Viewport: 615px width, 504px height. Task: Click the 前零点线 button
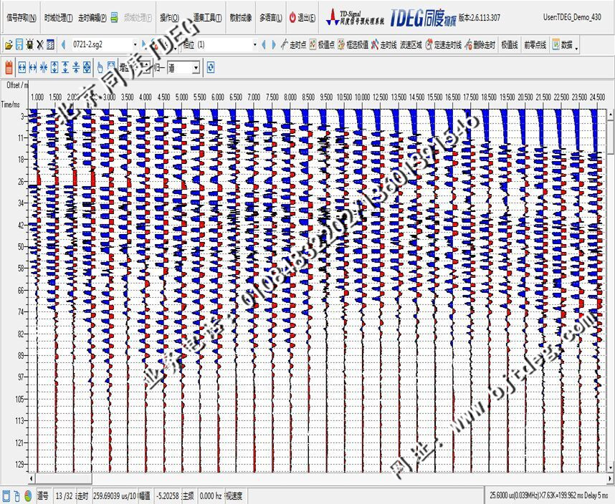pyautogui.click(x=535, y=45)
